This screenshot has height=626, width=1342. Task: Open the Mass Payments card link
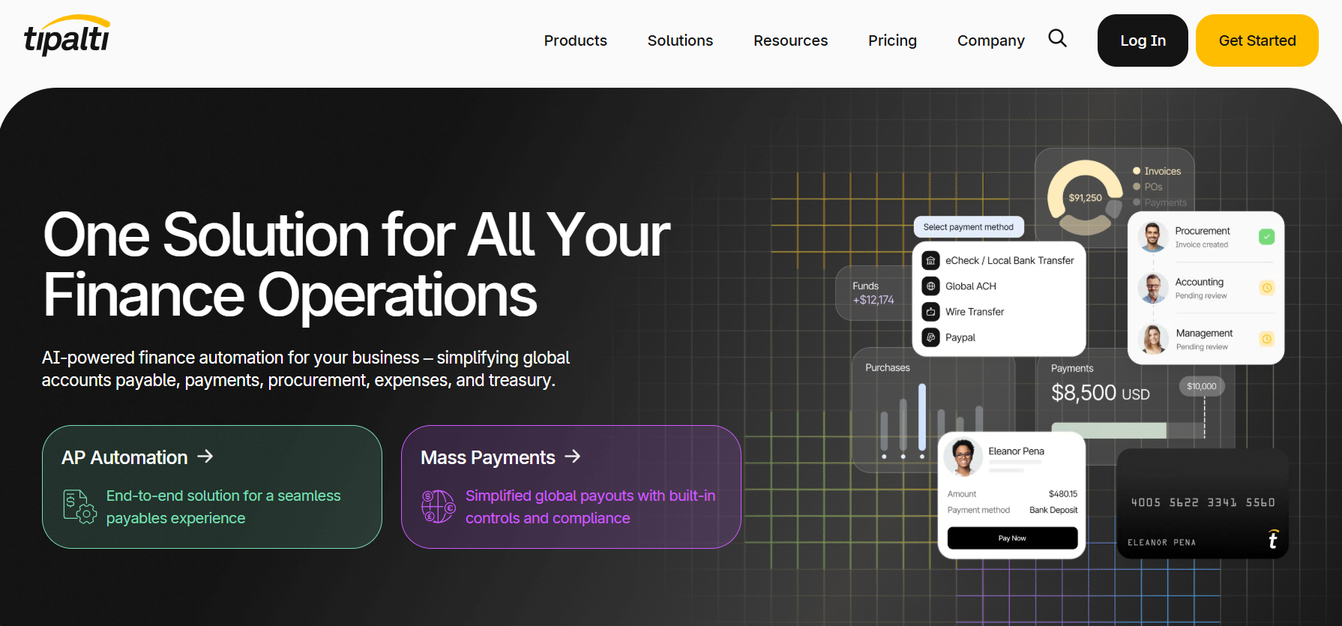(571, 487)
